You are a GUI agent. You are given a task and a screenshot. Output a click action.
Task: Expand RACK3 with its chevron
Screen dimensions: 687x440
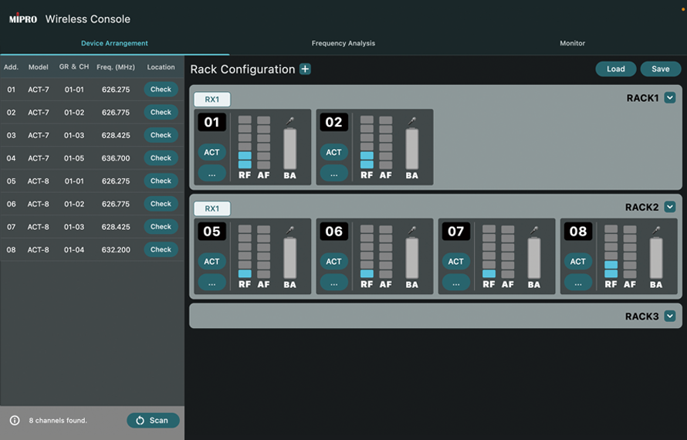point(670,316)
